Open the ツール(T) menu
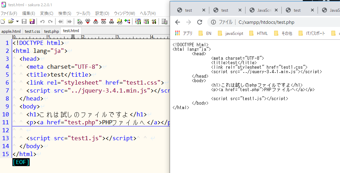Viewport: 340px width, 173px height. pyautogui.click(x=83, y=13)
